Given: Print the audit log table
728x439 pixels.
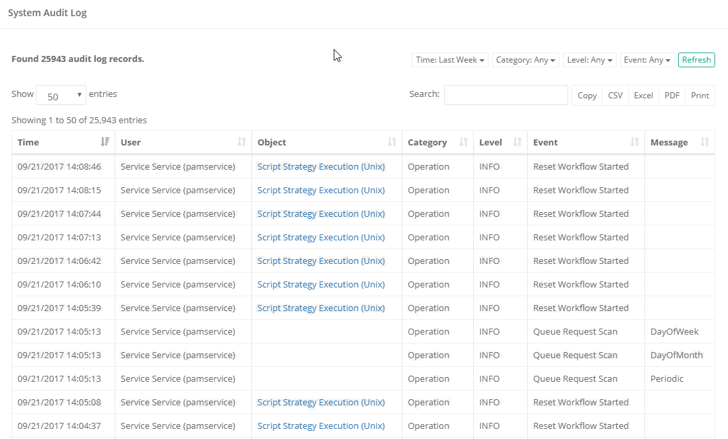Looking at the screenshot, I should coord(700,96).
